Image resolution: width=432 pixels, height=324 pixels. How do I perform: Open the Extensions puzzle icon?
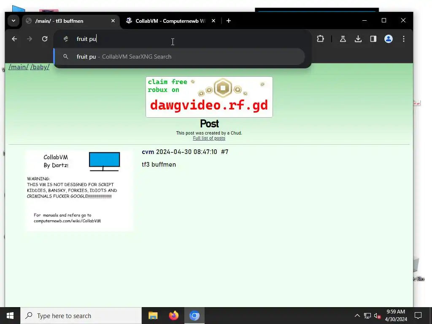coord(320,39)
